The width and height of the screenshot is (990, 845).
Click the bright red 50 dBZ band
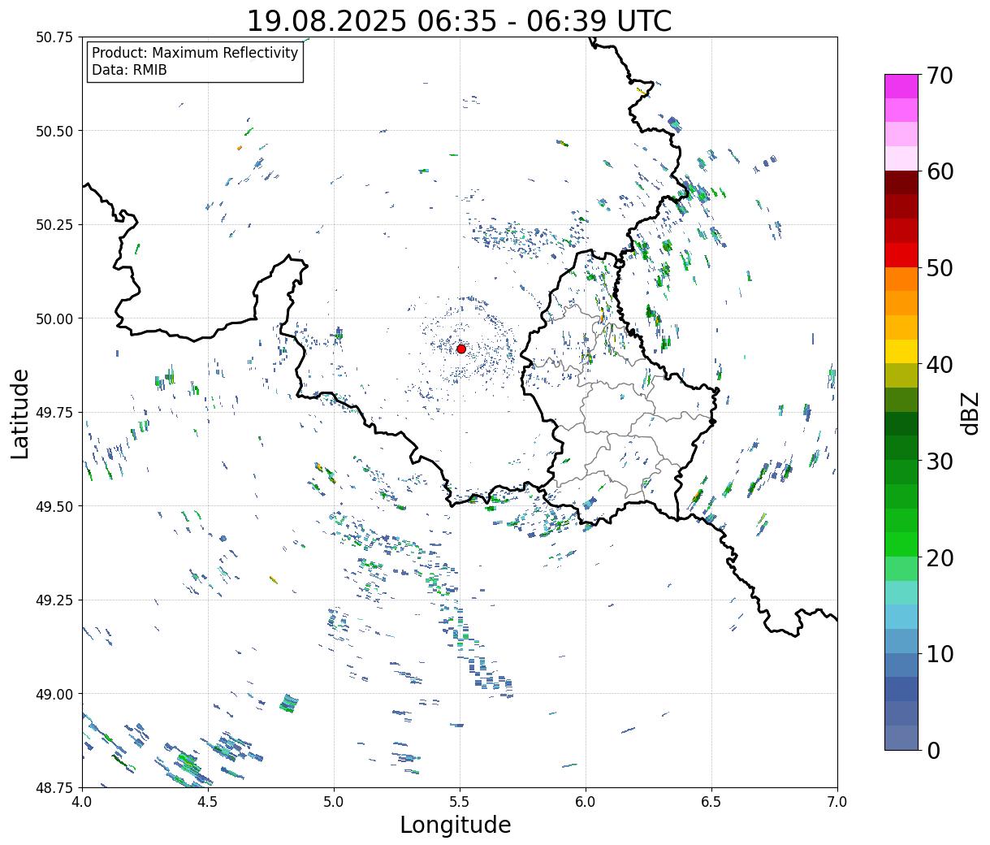[901, 255]
